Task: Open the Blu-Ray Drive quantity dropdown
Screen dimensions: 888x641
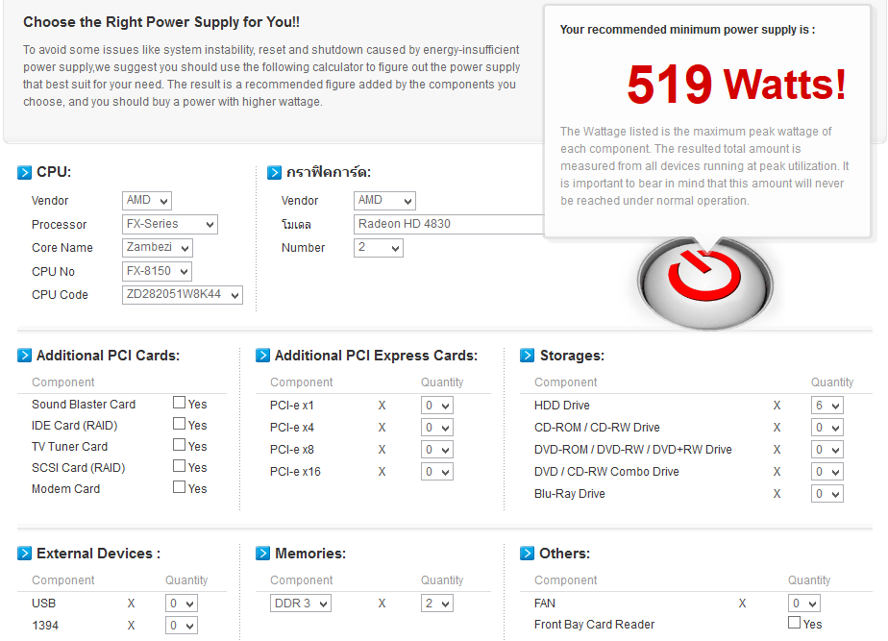Action: tap(826, 494)
